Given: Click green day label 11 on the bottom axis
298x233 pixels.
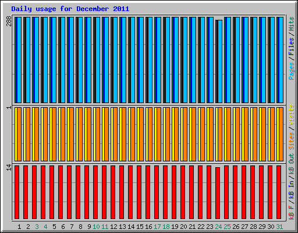Looking at the screenshot, I should 105,227.
